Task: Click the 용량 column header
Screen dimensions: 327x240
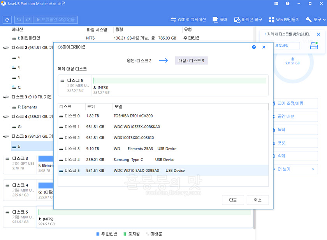Action: tap(119, 29)
